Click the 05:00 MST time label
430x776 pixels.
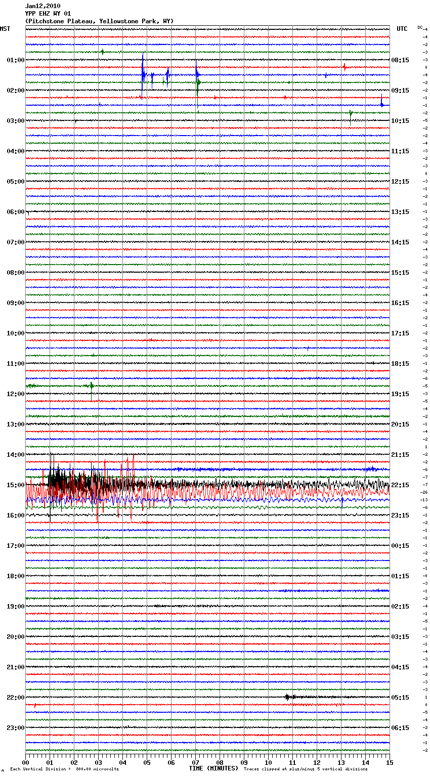[x=16, y=182]
